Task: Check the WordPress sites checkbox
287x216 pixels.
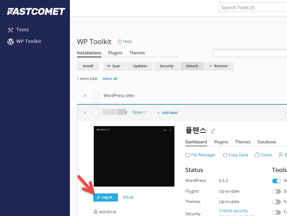Action: [x=96, y=96]
